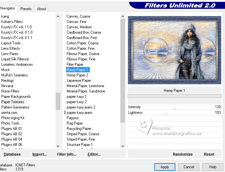Image resolution: width=225 pixels, height=172 pixels.
Task: Select Noise Filters category
Action: pos(10,91)
